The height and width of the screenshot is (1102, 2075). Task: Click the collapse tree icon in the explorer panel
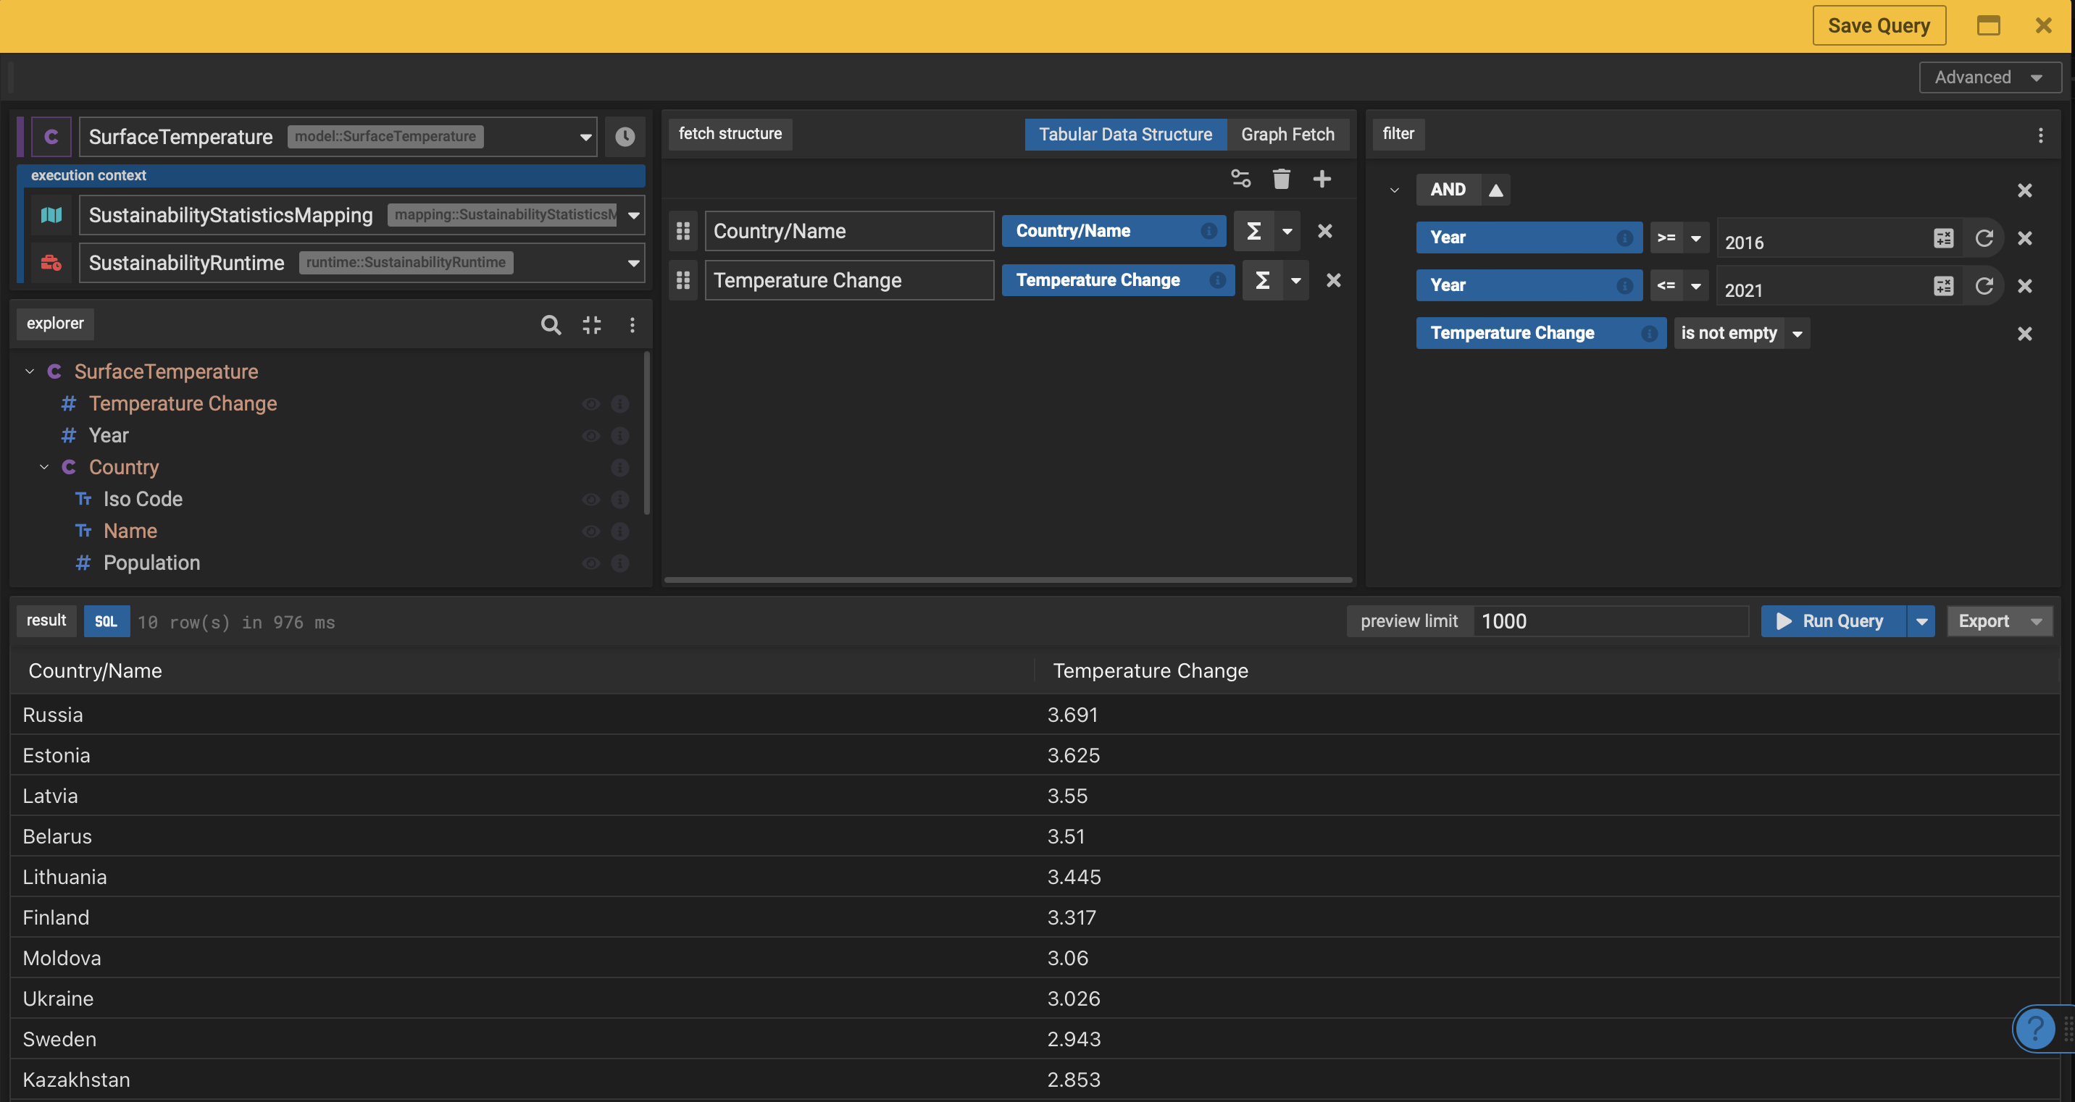(592, 324)
